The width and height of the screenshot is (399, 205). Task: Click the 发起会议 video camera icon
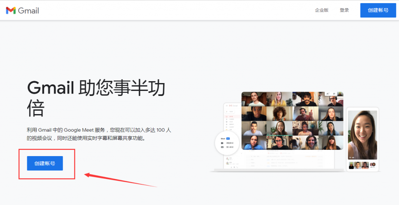(x=222, y=143)
